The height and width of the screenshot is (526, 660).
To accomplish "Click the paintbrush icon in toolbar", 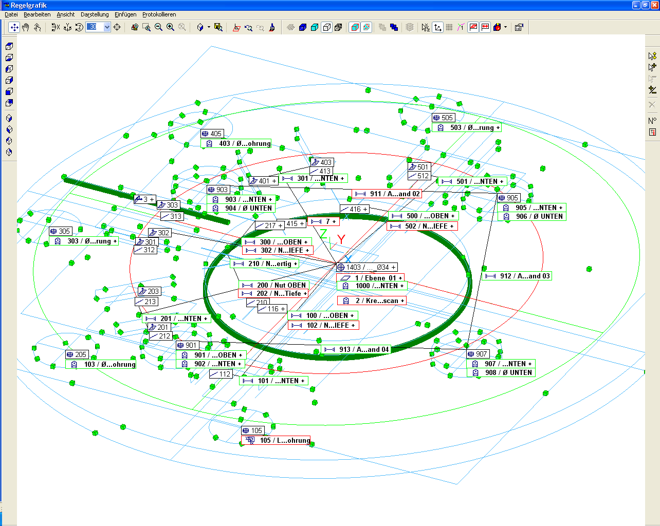I will (272, 27).
